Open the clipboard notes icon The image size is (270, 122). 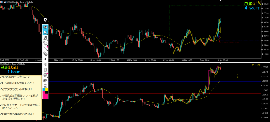click(45, 86)
